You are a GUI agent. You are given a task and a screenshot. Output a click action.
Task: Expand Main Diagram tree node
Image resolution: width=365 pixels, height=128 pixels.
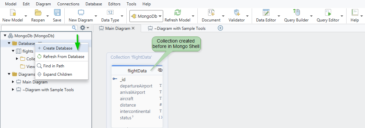[13, 82]
